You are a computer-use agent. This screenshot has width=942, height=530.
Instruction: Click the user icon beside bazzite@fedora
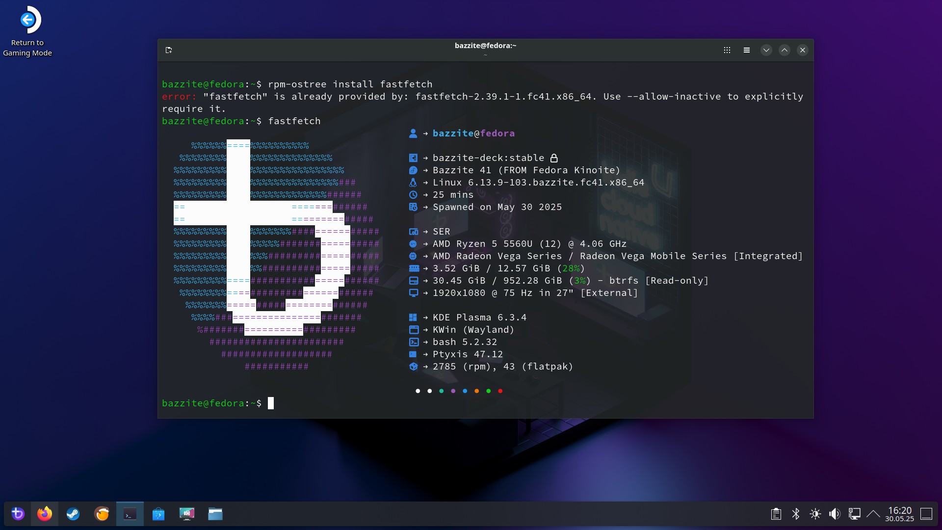pos(413,133)
